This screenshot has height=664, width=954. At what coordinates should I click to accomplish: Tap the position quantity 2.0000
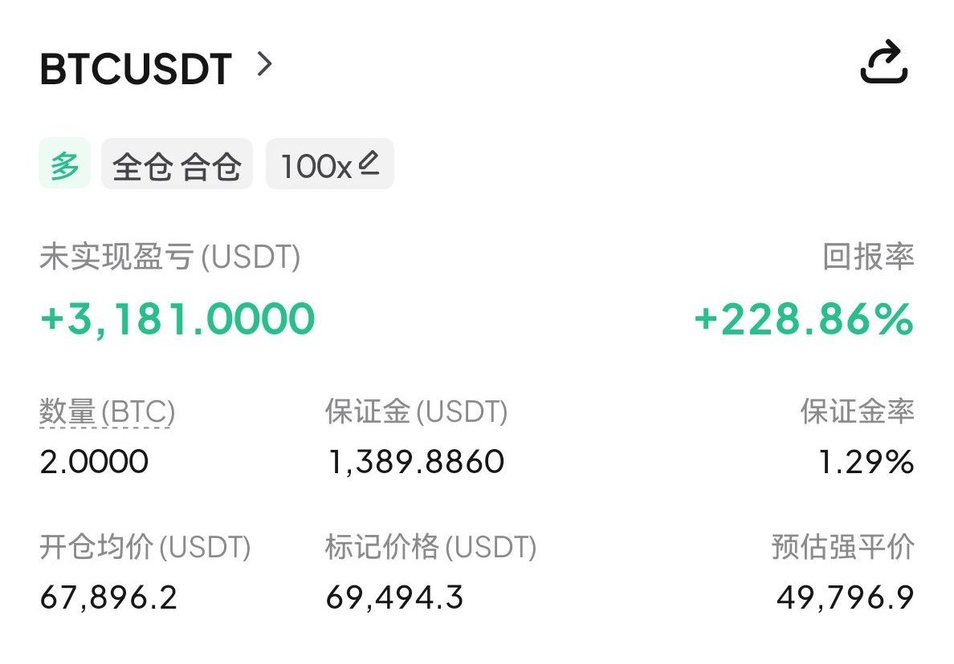coord(94,462)
